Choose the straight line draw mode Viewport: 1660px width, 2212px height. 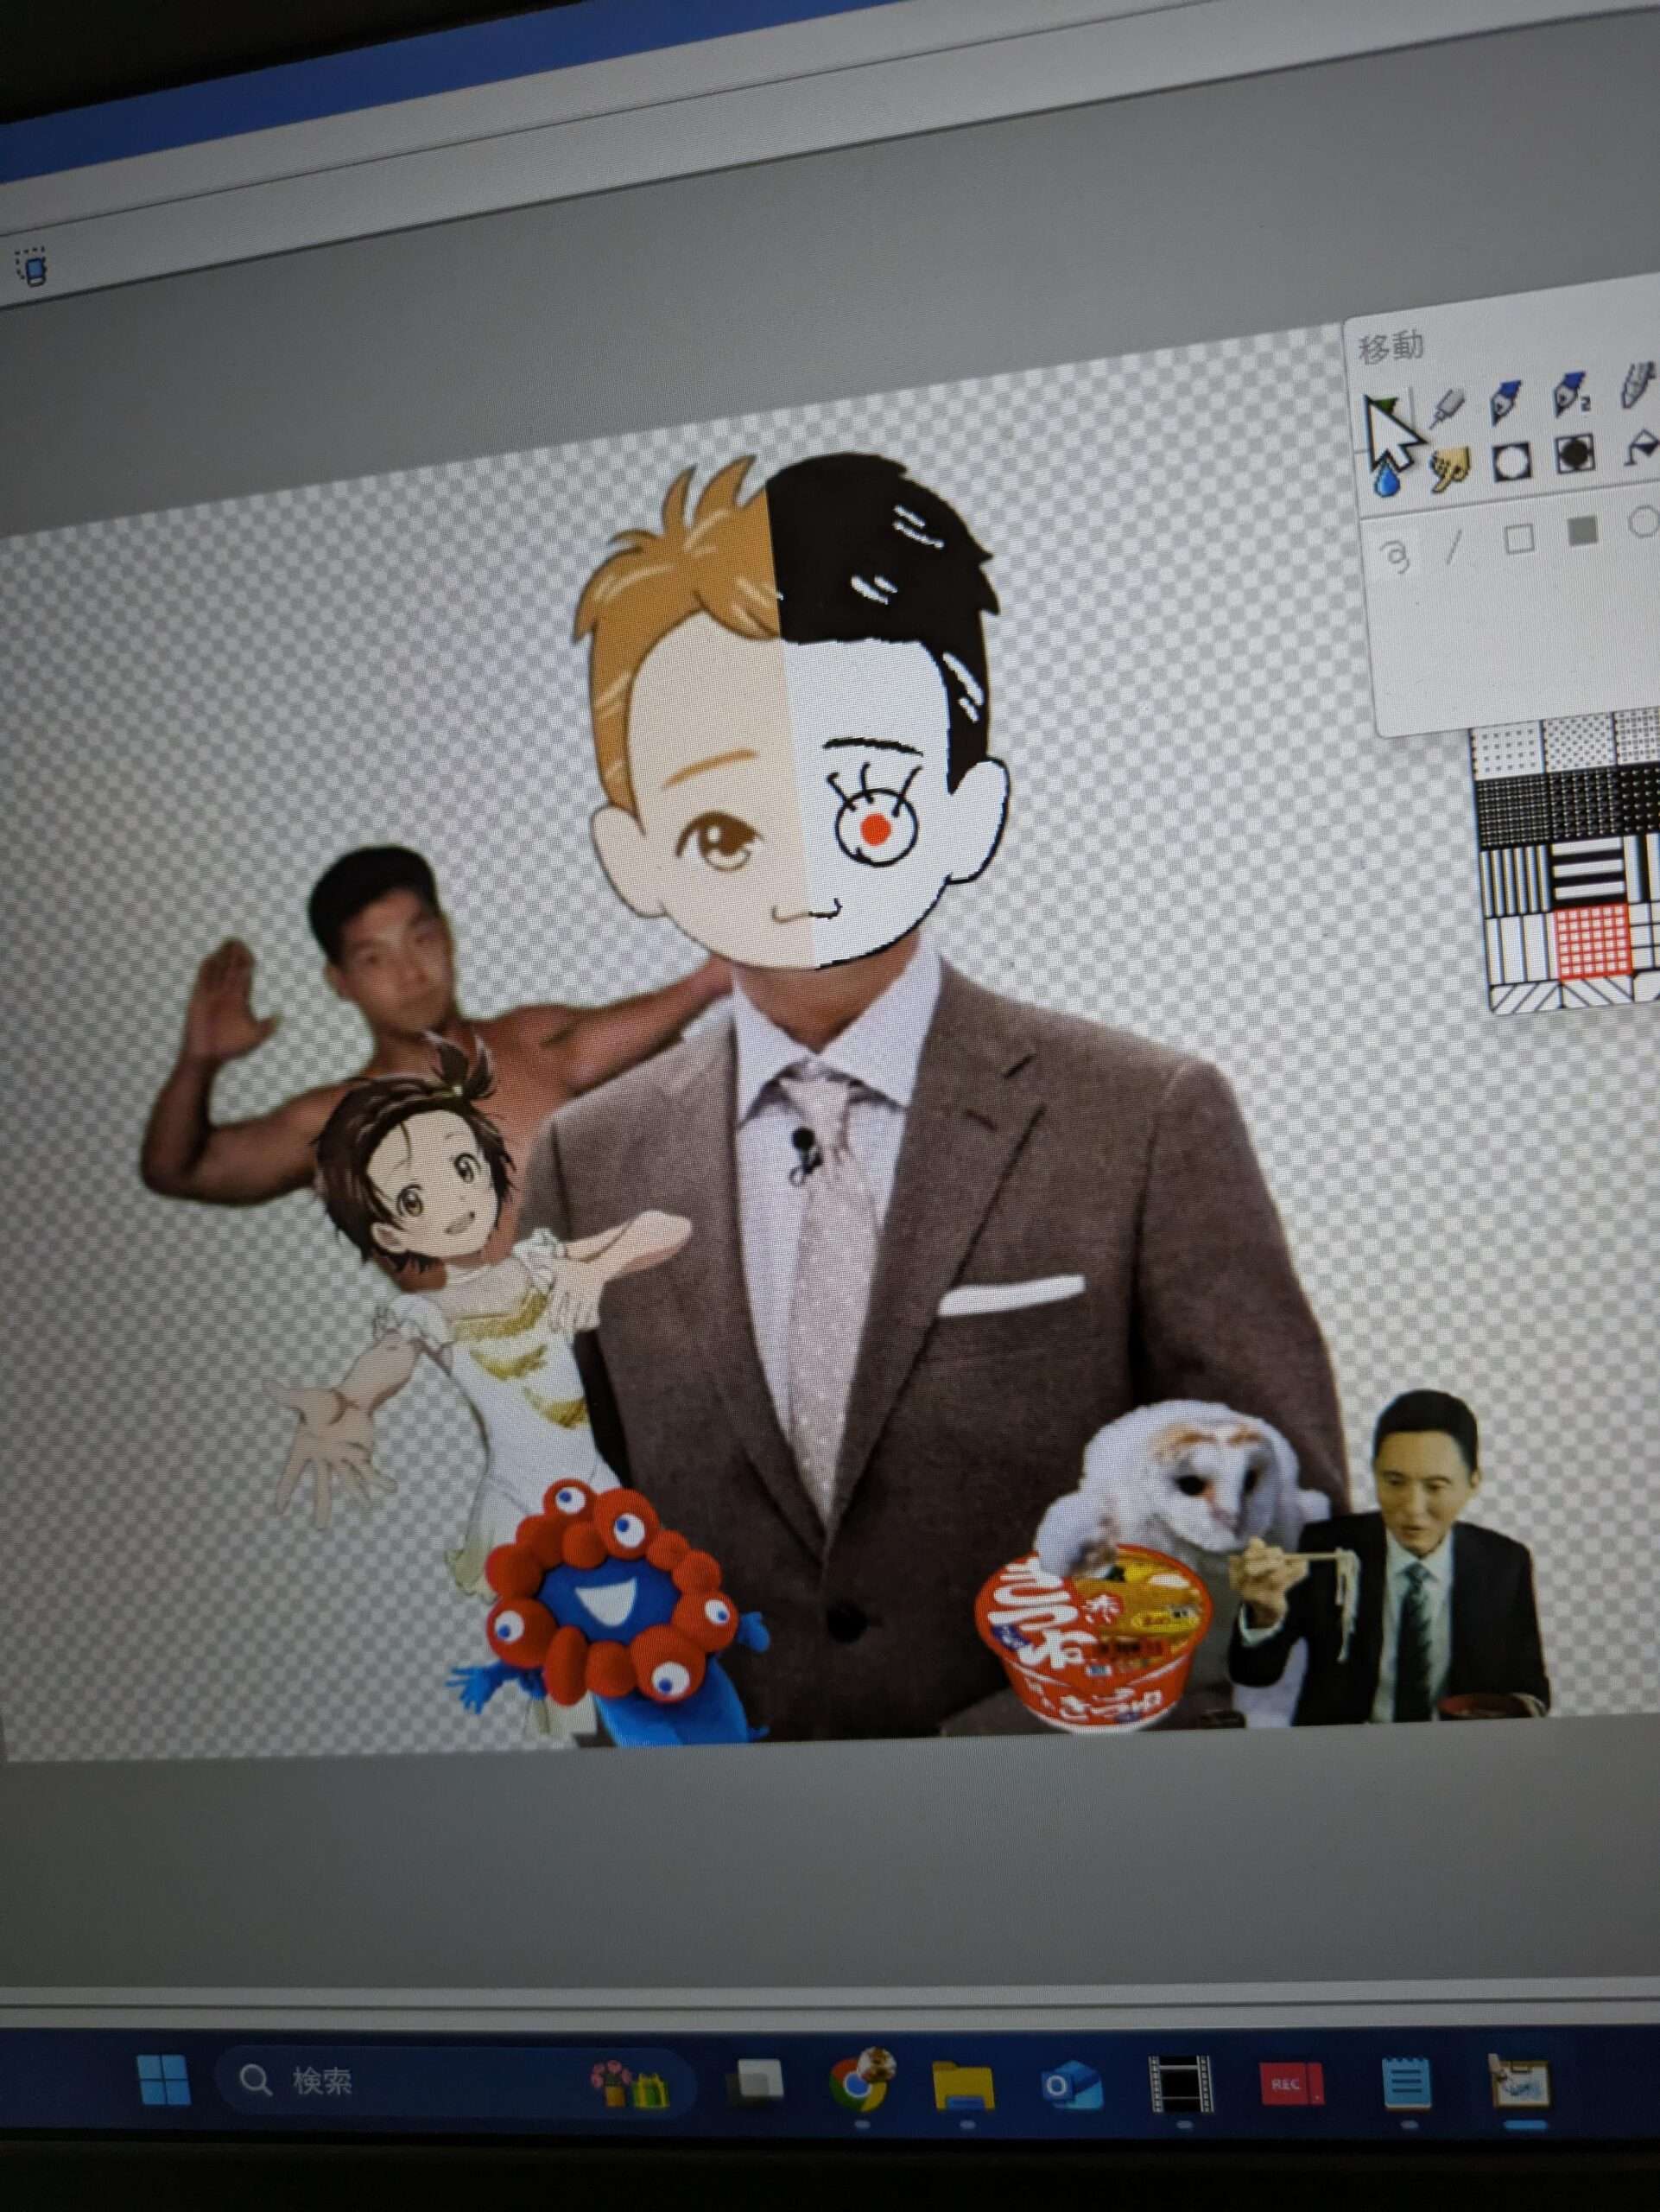(x=1455, y=548)
